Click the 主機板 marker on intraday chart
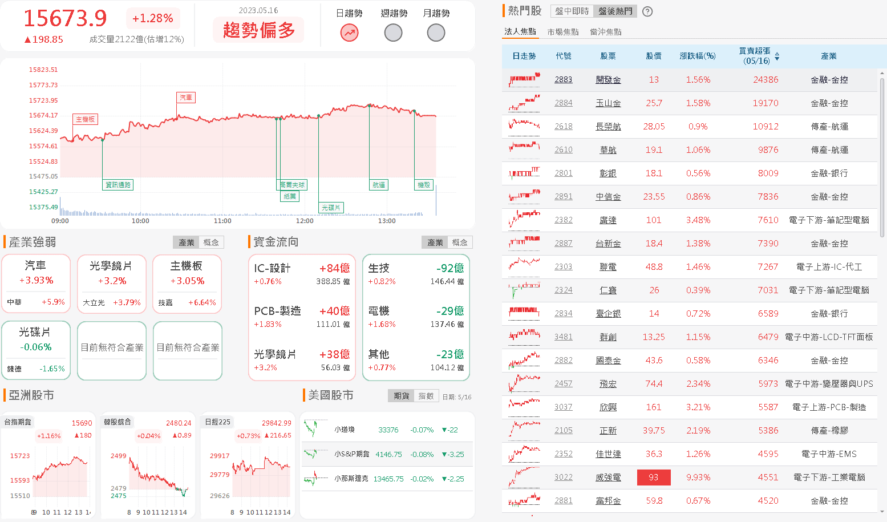Screen dimensions: 887x522 86,119
